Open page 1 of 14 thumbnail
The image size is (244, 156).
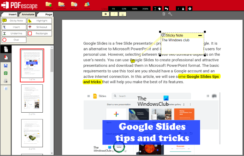(32, 64)
